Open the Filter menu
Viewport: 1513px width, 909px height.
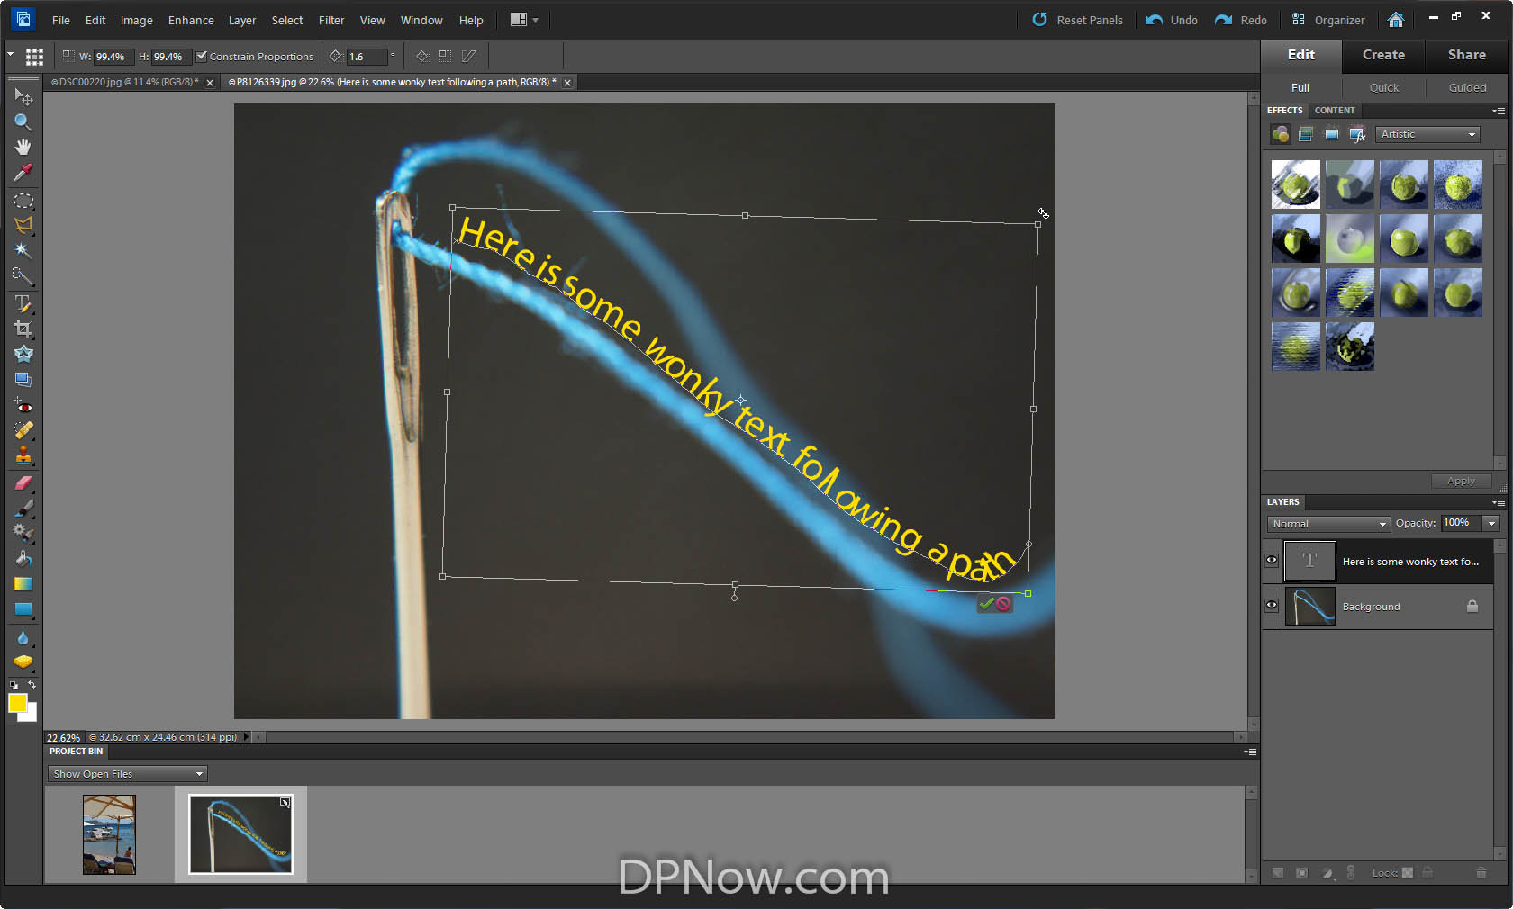click(331, 20)
